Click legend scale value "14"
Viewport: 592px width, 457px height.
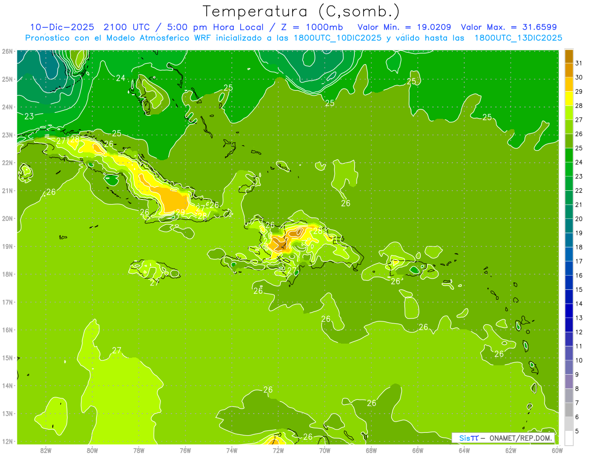[579, 304]
